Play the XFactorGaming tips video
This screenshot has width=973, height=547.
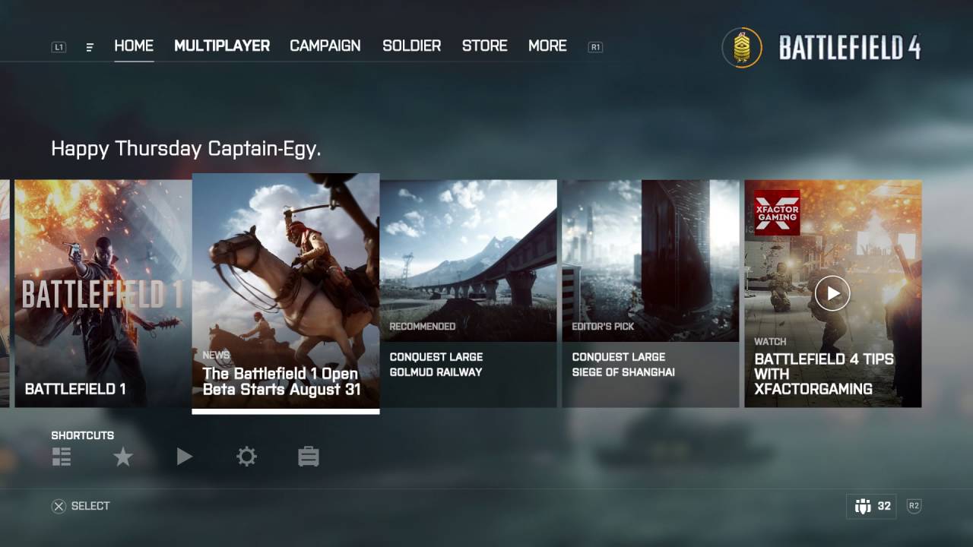(832, 293)
